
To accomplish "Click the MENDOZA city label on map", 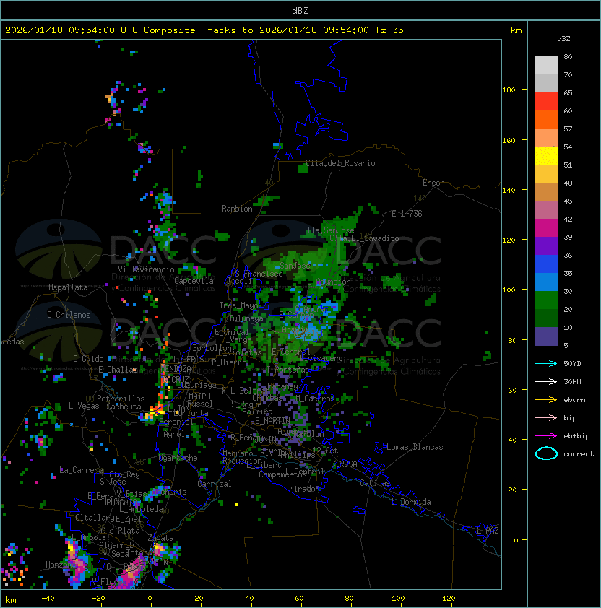I will pyautogui.click(x=176, y=369).
